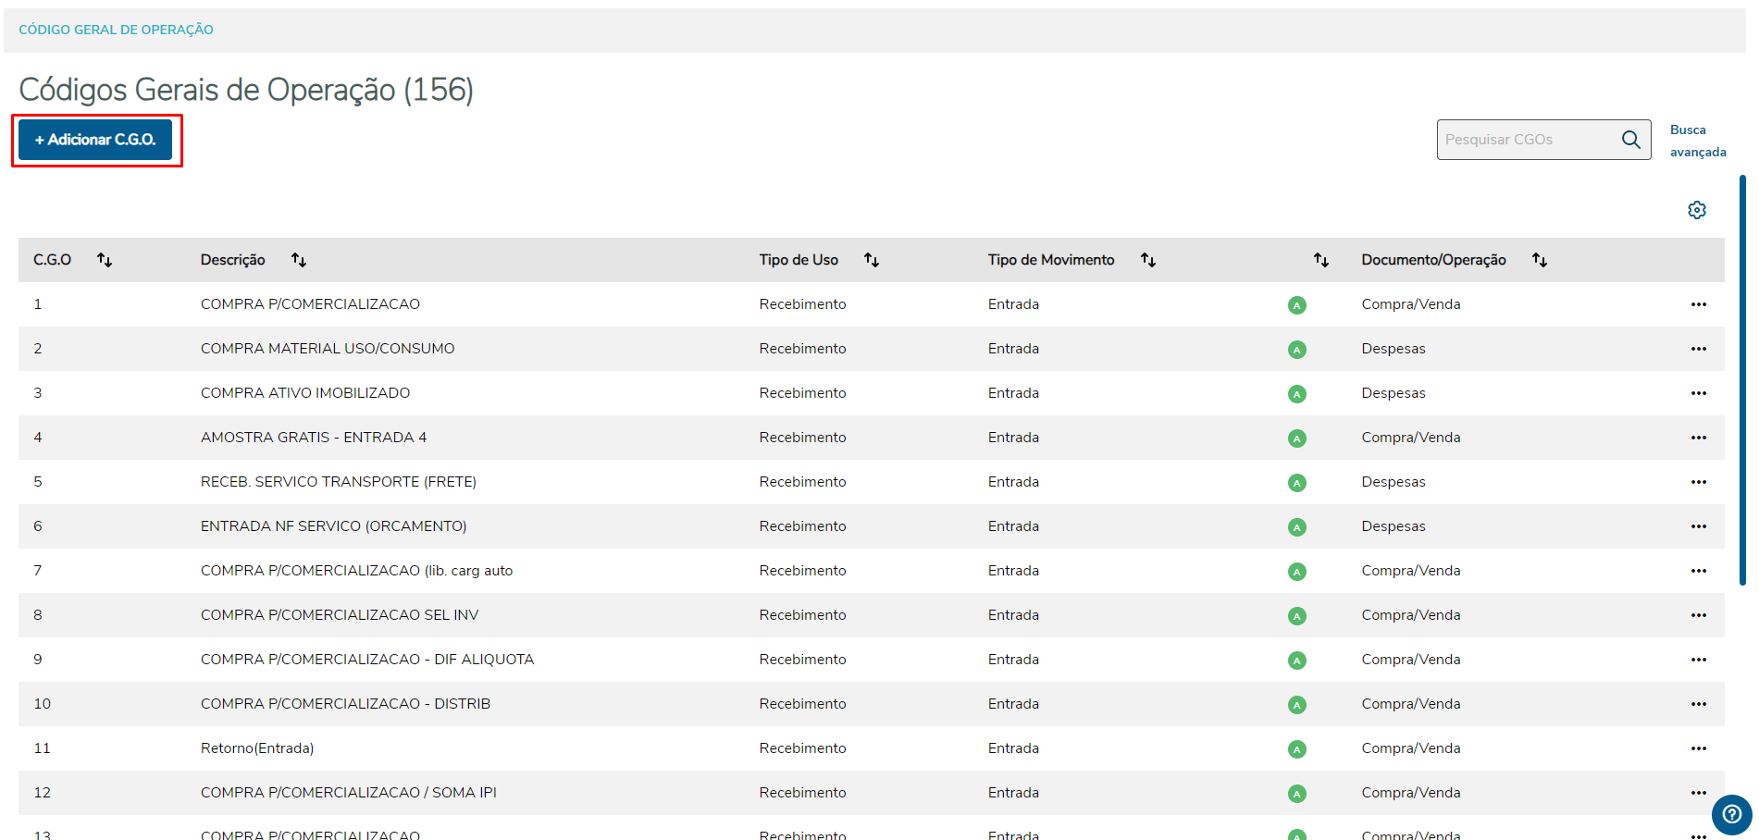Focus the Pesquisar CGOs search field
This screenshot has width=1759, height=840.
point(1527,140)
